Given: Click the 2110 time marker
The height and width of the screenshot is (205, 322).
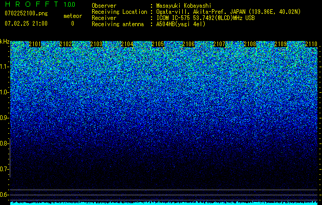Looking at the screenshot, I should 311,44.
